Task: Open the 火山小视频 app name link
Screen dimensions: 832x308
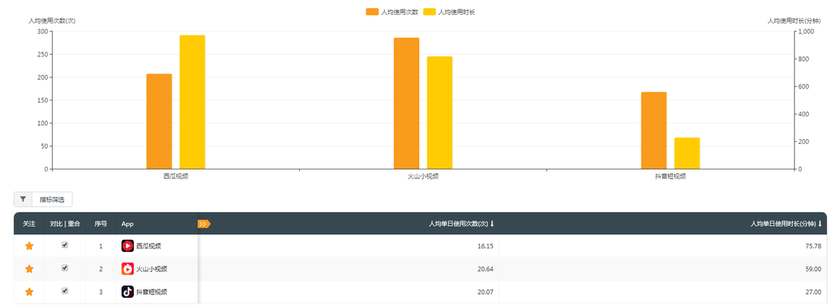Action: coord(152,269)
